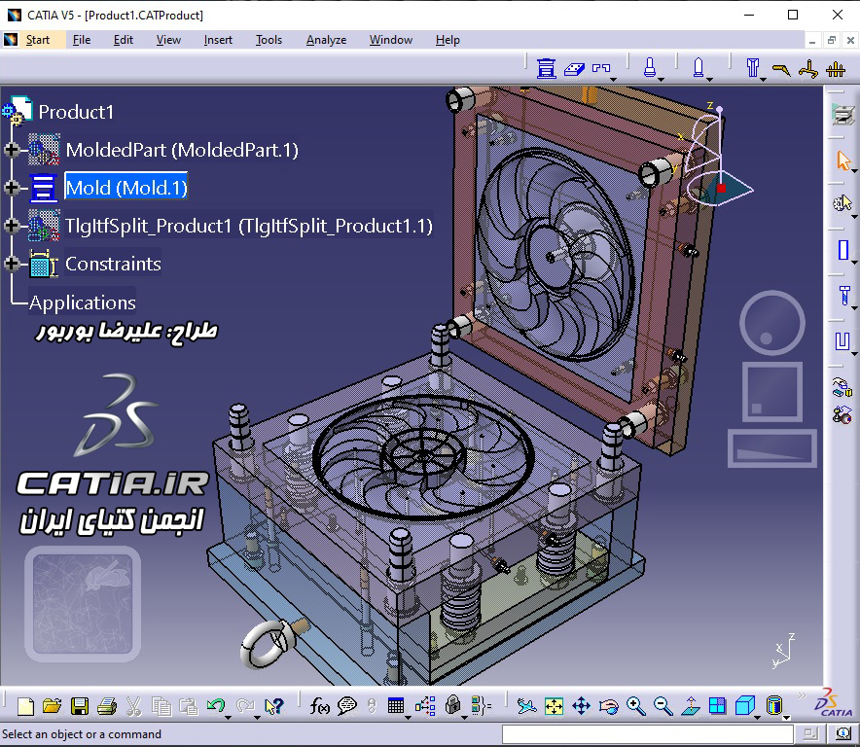
Task: Open the Window menu
Action: [x=390, y=40]
